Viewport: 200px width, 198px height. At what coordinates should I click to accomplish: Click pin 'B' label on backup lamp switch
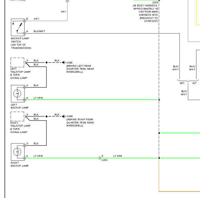click(27, 19)
